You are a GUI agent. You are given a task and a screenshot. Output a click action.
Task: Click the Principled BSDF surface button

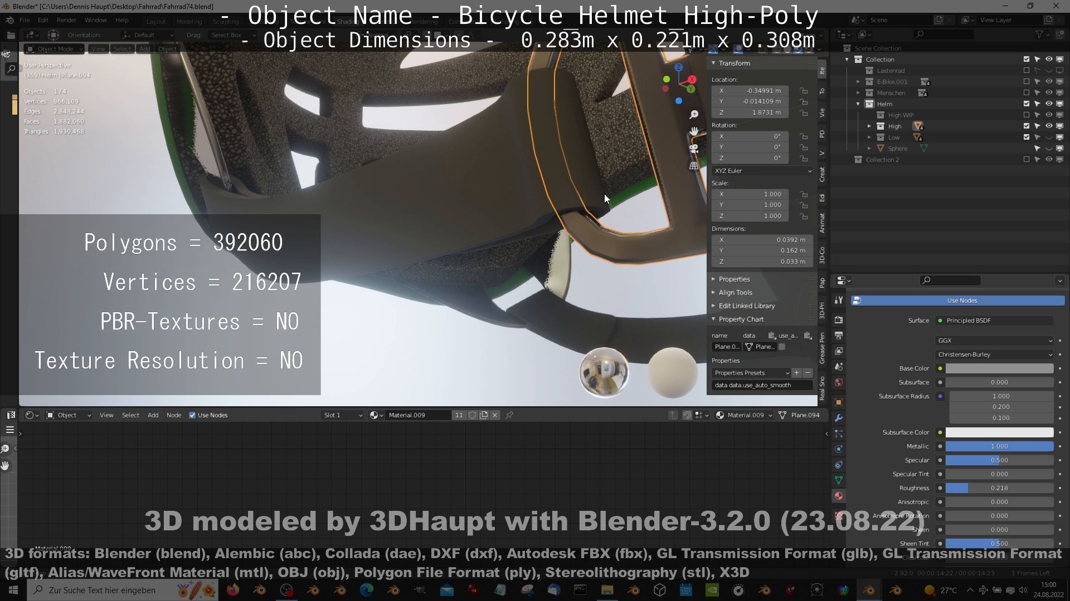995,321
